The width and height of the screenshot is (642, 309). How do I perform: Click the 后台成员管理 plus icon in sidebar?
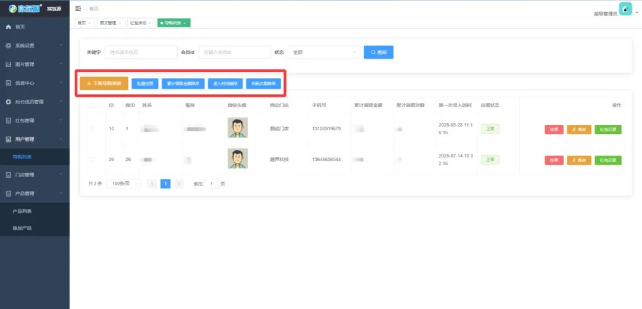pos(8,102)
